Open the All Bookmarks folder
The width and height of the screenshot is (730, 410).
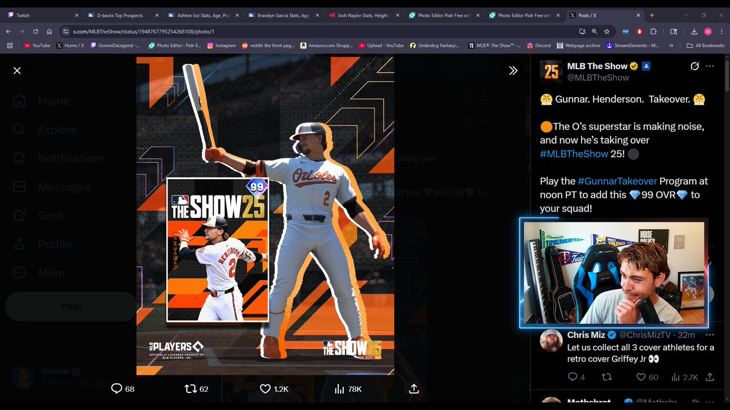click(705, 45)
